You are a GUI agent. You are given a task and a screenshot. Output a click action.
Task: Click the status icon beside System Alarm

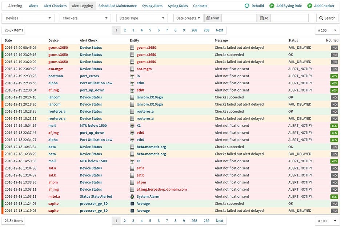[132, 196]
